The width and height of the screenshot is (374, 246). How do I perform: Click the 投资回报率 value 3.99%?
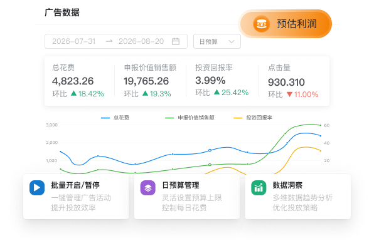coord(210,80)
